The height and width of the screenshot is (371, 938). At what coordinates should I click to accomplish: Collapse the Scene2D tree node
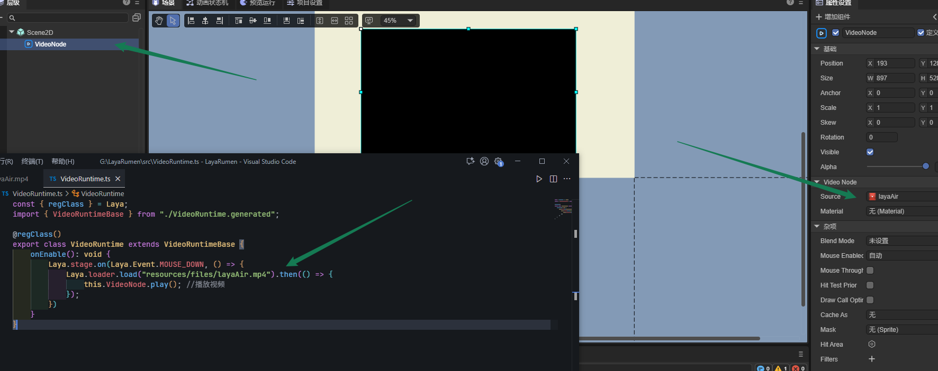[12, 32]
